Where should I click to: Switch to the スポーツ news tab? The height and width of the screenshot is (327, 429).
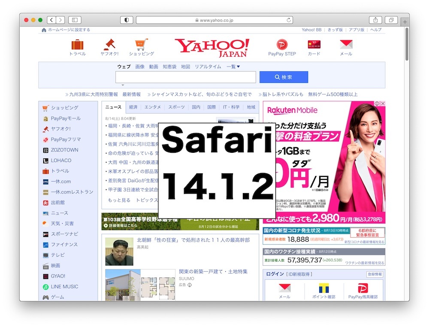click(x=176, y=107)
